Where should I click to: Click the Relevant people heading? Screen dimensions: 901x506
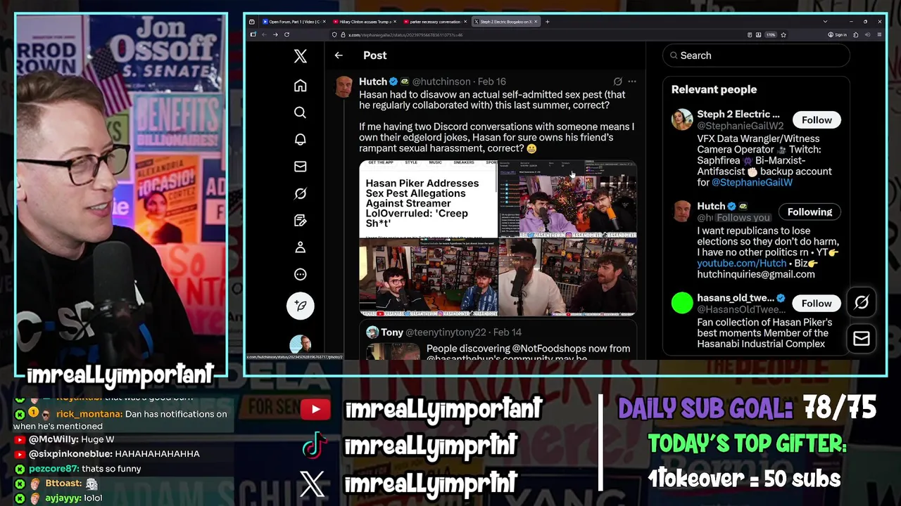click(714, 89)
